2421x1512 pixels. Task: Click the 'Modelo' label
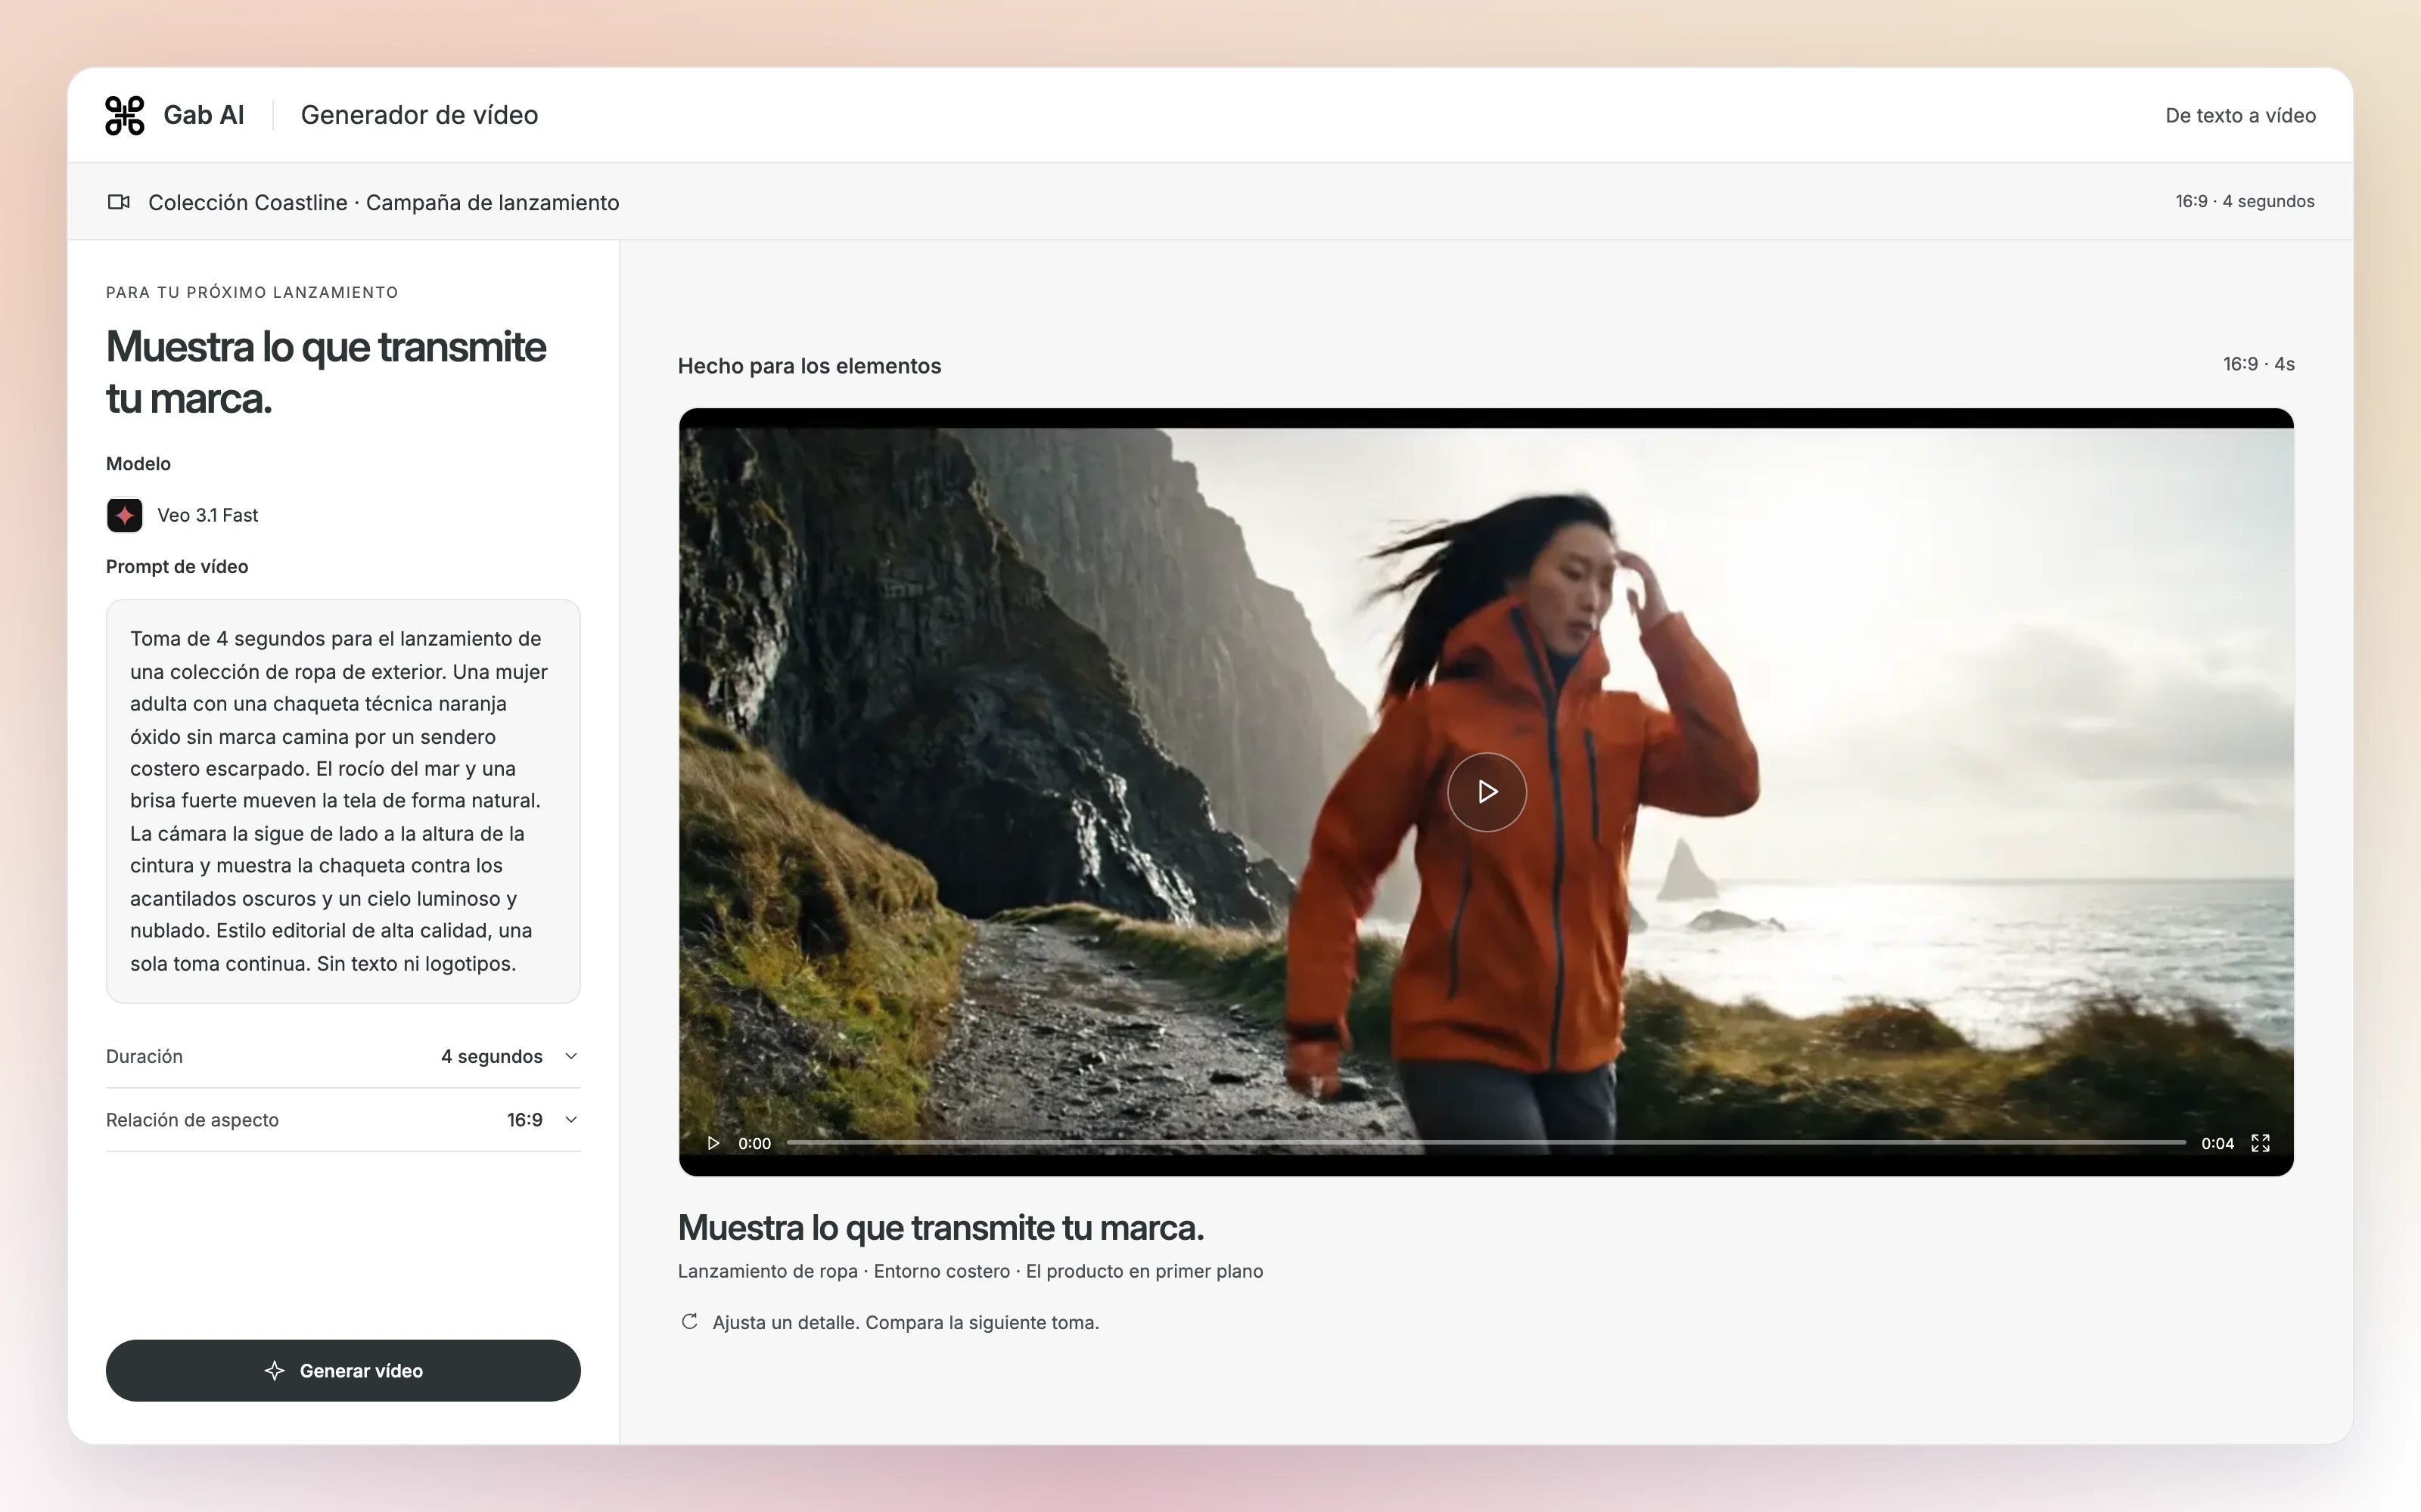point(138,464)
